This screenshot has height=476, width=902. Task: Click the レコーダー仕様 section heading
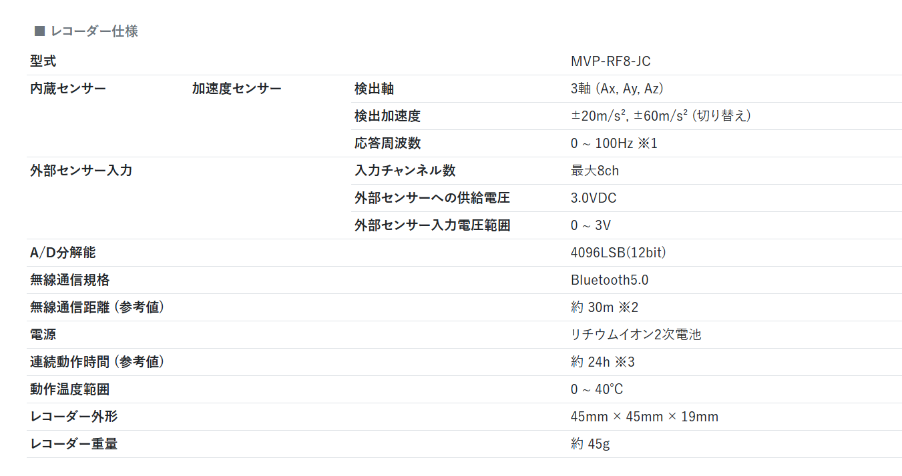click(x=94, y=31)
